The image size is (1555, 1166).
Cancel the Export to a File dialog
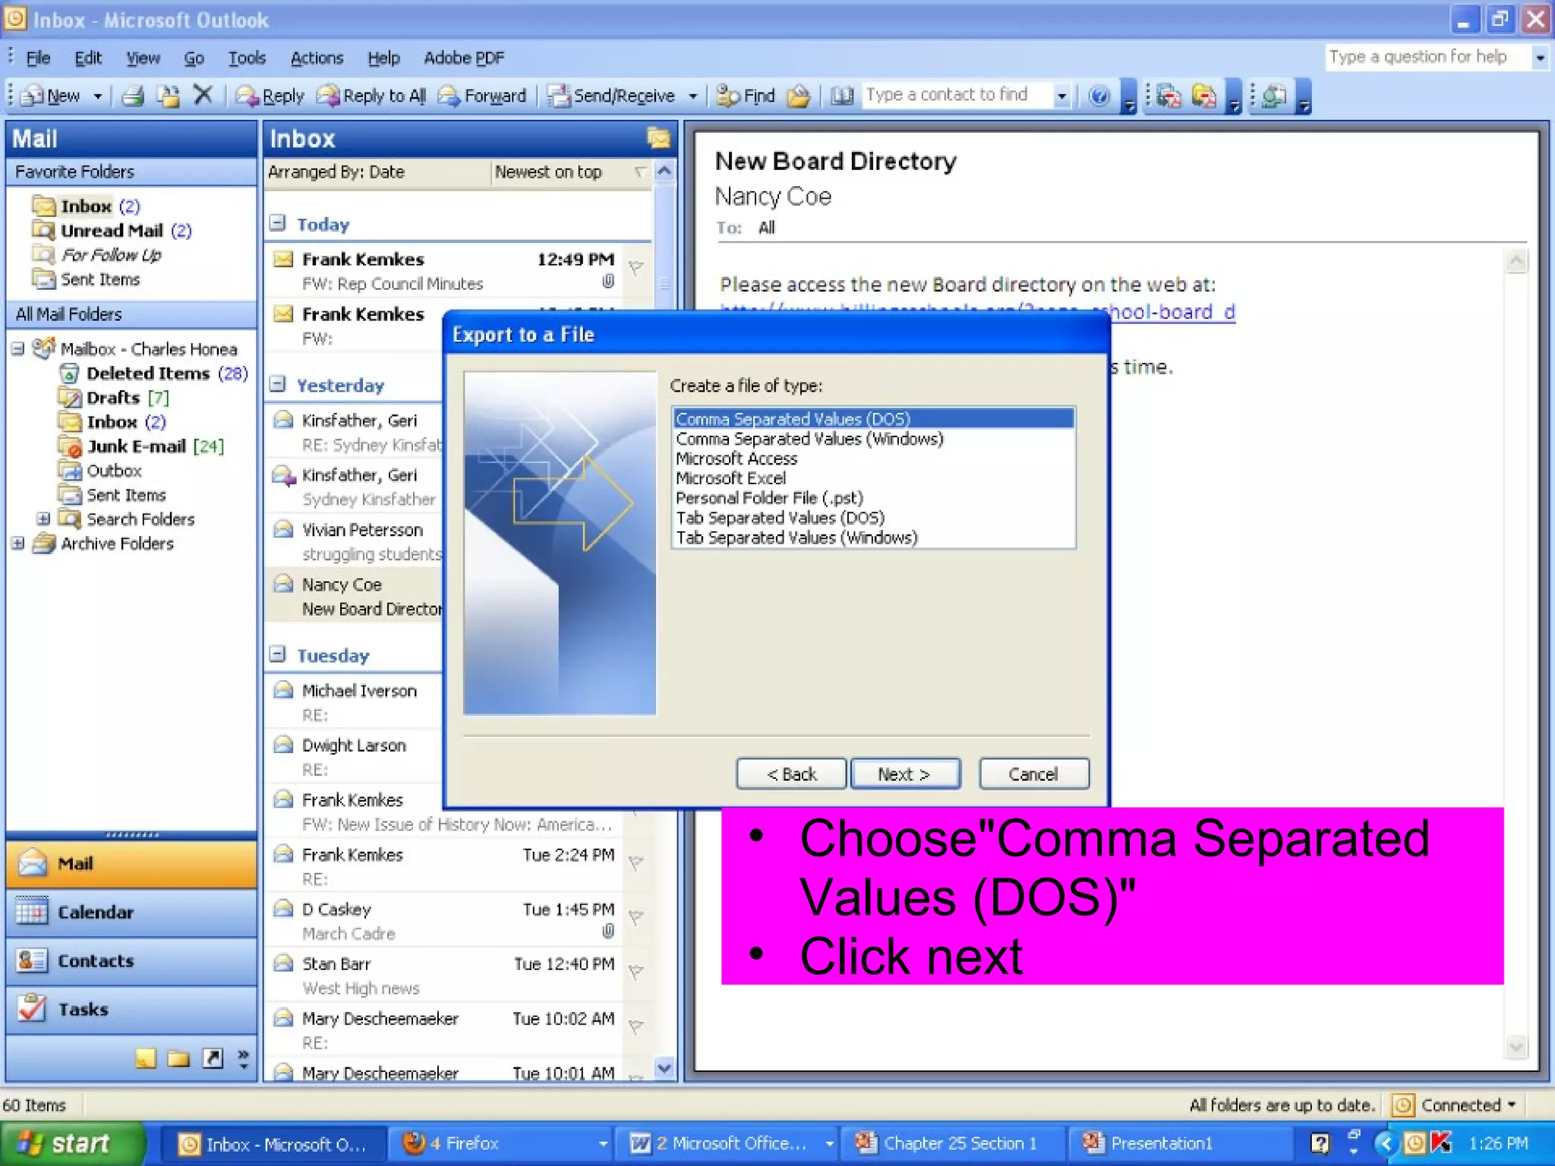(x=1033, y=774)
